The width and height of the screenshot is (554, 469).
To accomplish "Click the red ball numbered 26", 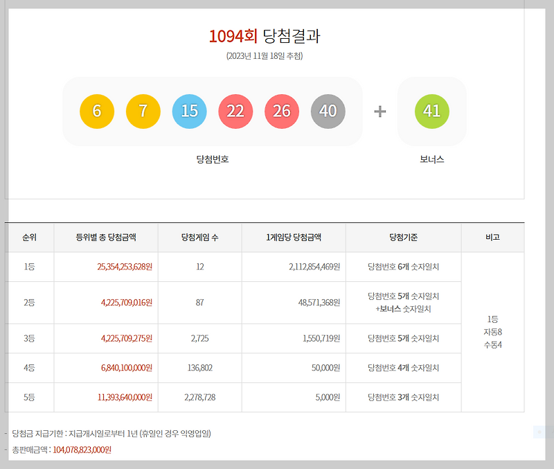I will pyautogui.click(x=282, y=112).
